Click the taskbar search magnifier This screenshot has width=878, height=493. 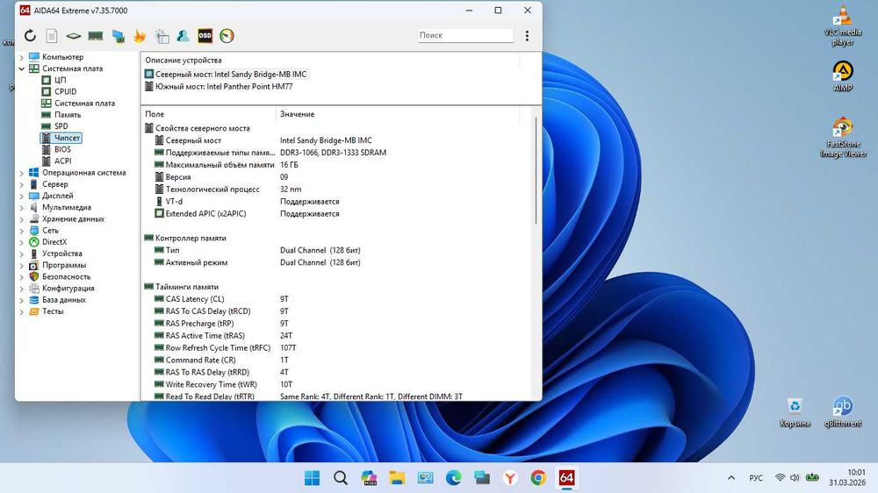point(341,478)
